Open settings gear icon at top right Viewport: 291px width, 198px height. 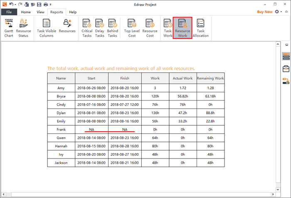277,12
